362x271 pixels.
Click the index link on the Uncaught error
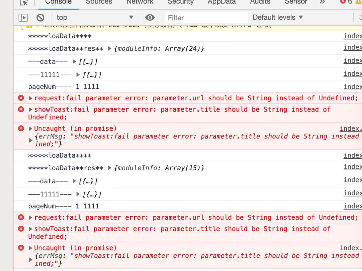pyautogui.click(x=350, y=128)
